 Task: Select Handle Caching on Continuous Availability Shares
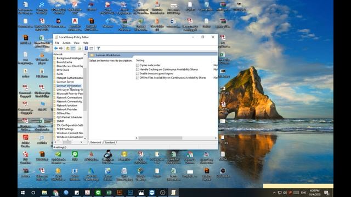169,69
